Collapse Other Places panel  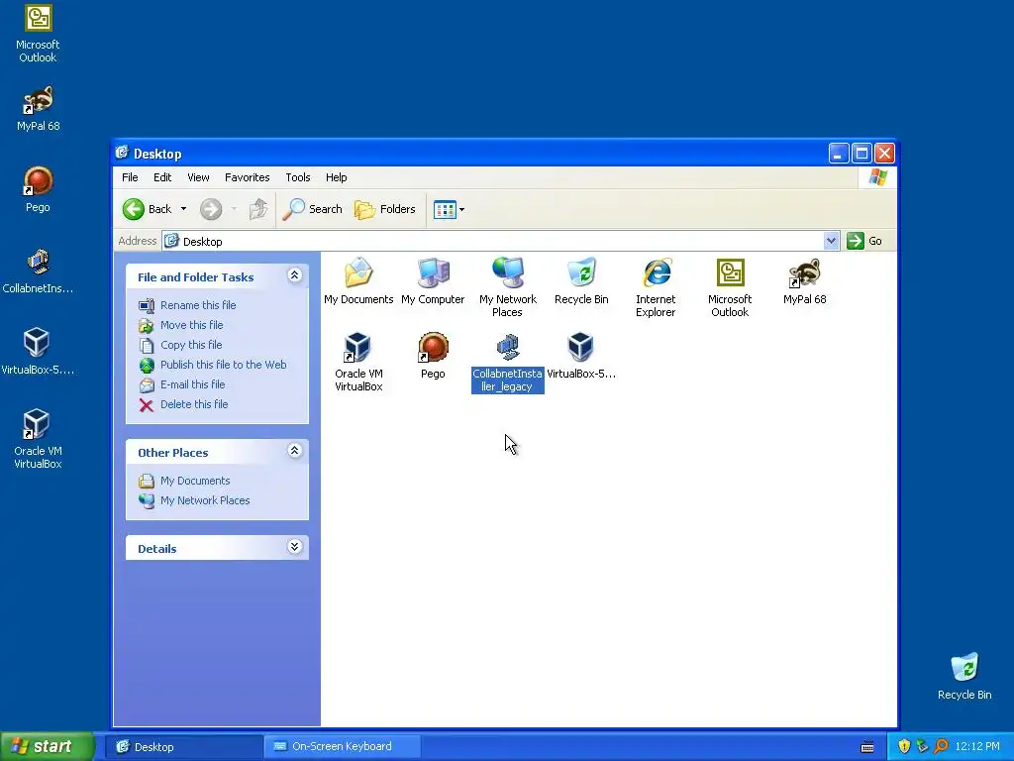point(294,451)
